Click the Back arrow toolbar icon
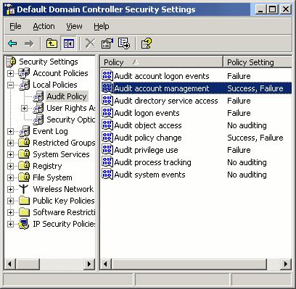 click(12, 43)
